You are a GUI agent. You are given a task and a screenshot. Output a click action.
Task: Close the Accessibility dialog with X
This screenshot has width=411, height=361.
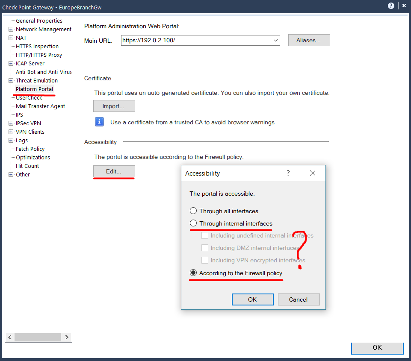313,173
